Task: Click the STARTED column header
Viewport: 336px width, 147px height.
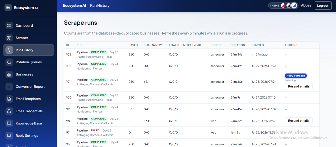Action: tap(258, 45)
